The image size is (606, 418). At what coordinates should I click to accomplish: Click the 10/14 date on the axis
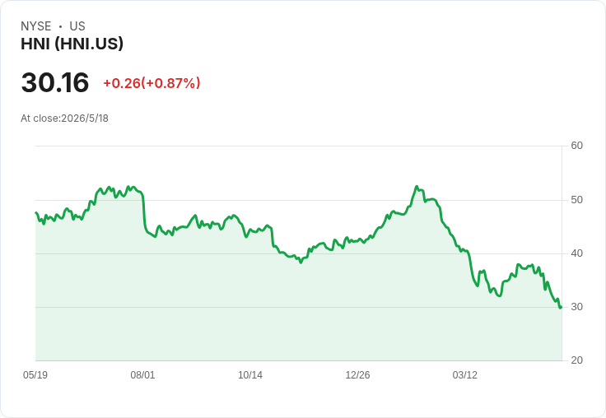click(x=250, y=374)
